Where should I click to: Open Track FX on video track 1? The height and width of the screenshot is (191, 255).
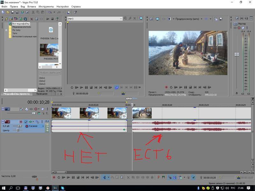pos(31,109)
